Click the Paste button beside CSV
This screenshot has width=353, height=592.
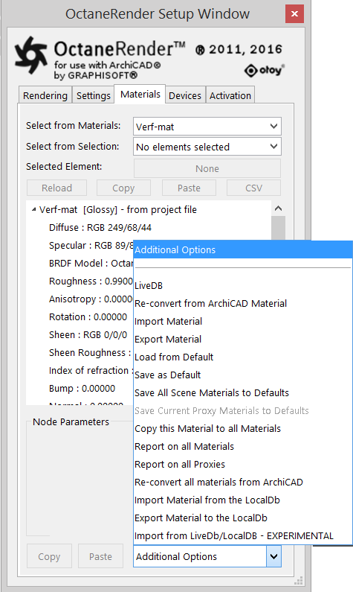click(189, 188)
